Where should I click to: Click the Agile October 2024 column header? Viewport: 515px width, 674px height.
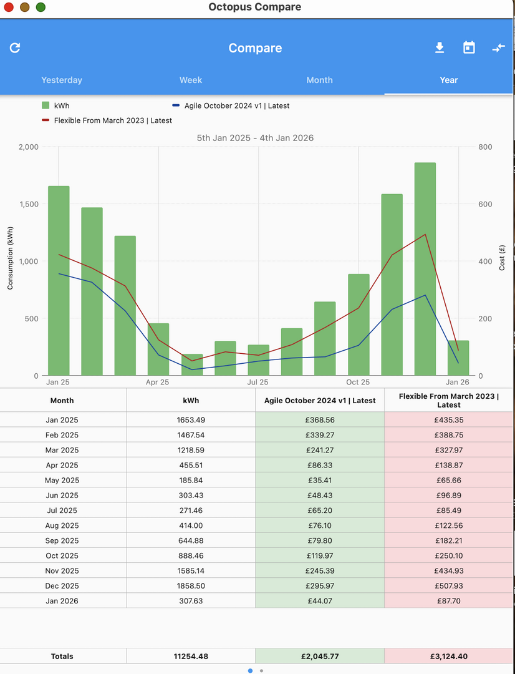320,401
